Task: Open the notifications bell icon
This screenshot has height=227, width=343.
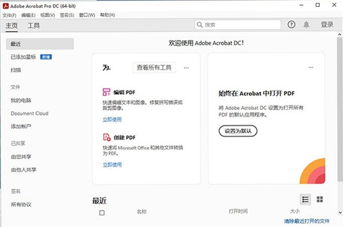Action: point(307,25)
